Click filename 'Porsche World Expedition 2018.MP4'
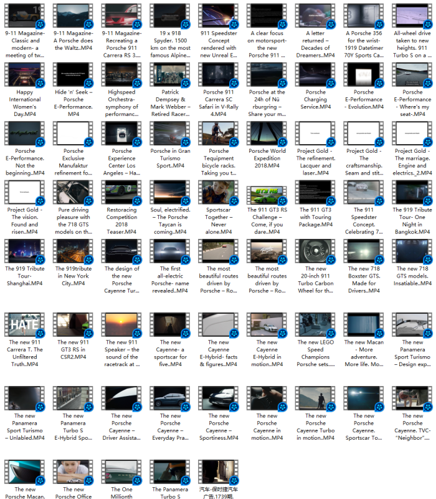The image size is (436, 499). pos(267,158)
